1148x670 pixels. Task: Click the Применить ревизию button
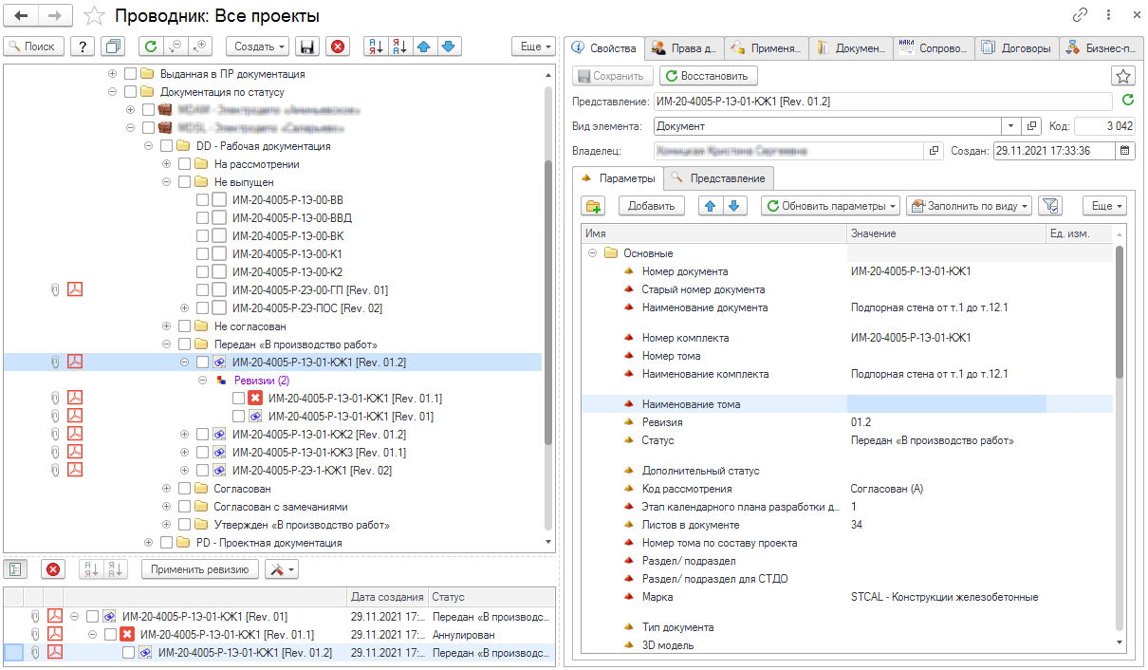199,568
